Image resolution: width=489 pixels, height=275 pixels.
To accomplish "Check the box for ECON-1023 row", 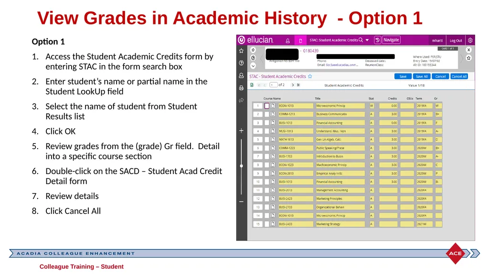I will point(266,165).
